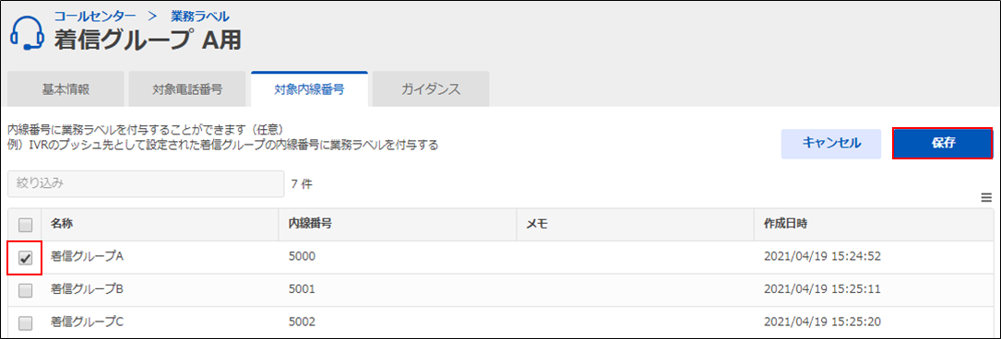Click the キャンセル button
The width and height of the screenshot is (1001, 339).
(831, 144)
